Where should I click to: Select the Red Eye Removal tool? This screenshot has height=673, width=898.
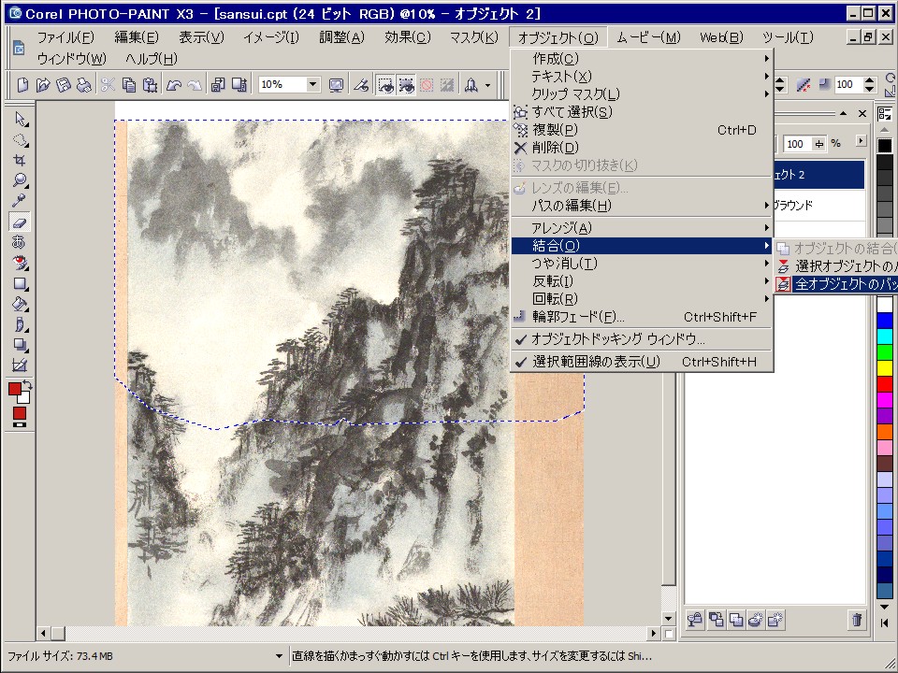click(20, 264)
